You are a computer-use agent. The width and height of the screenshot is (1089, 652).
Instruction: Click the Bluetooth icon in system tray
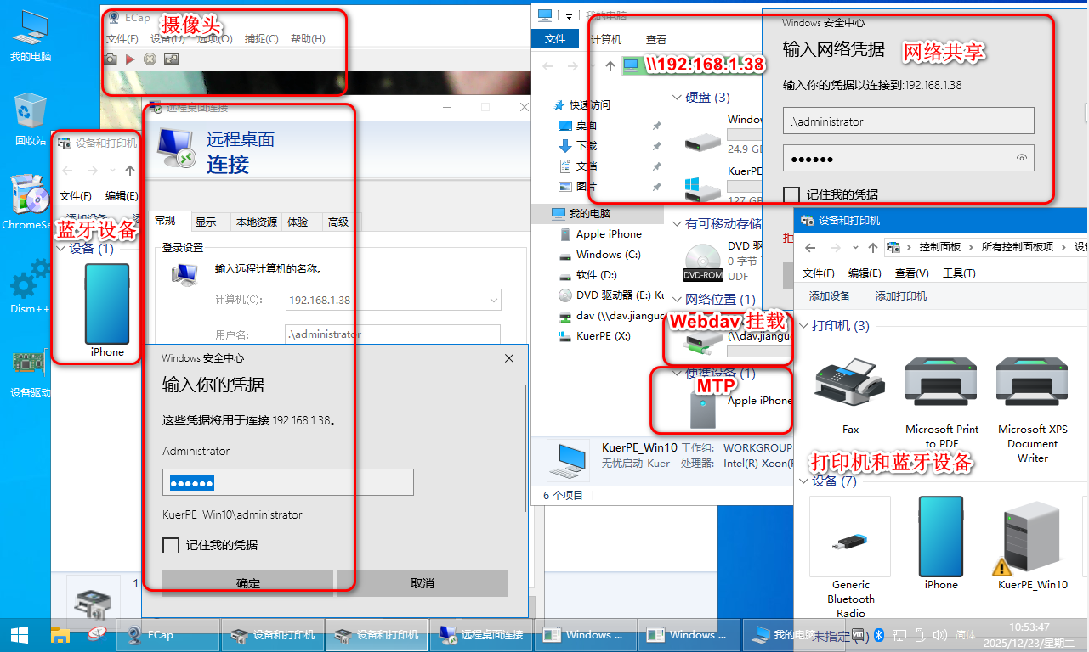click(x=880, y=634)
